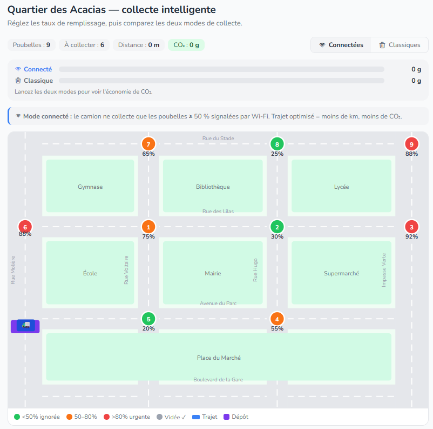The height and width of the screenshot is (429, 433).
Task: Click orange bin marker 4 at 55%
Action: [x=277, y=319]
